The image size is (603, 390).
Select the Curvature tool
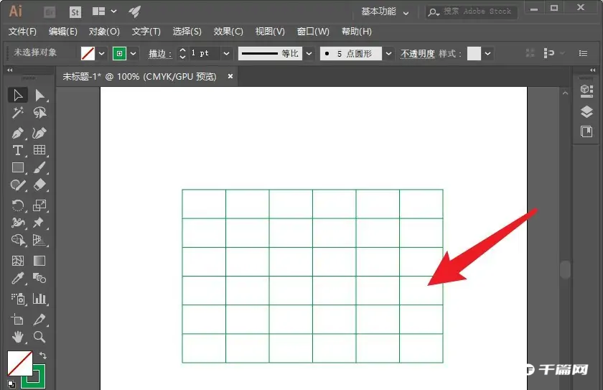pos(39,133)
